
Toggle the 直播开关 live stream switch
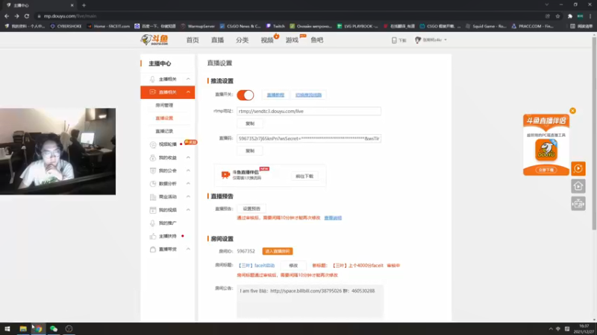tap(246, 95)
